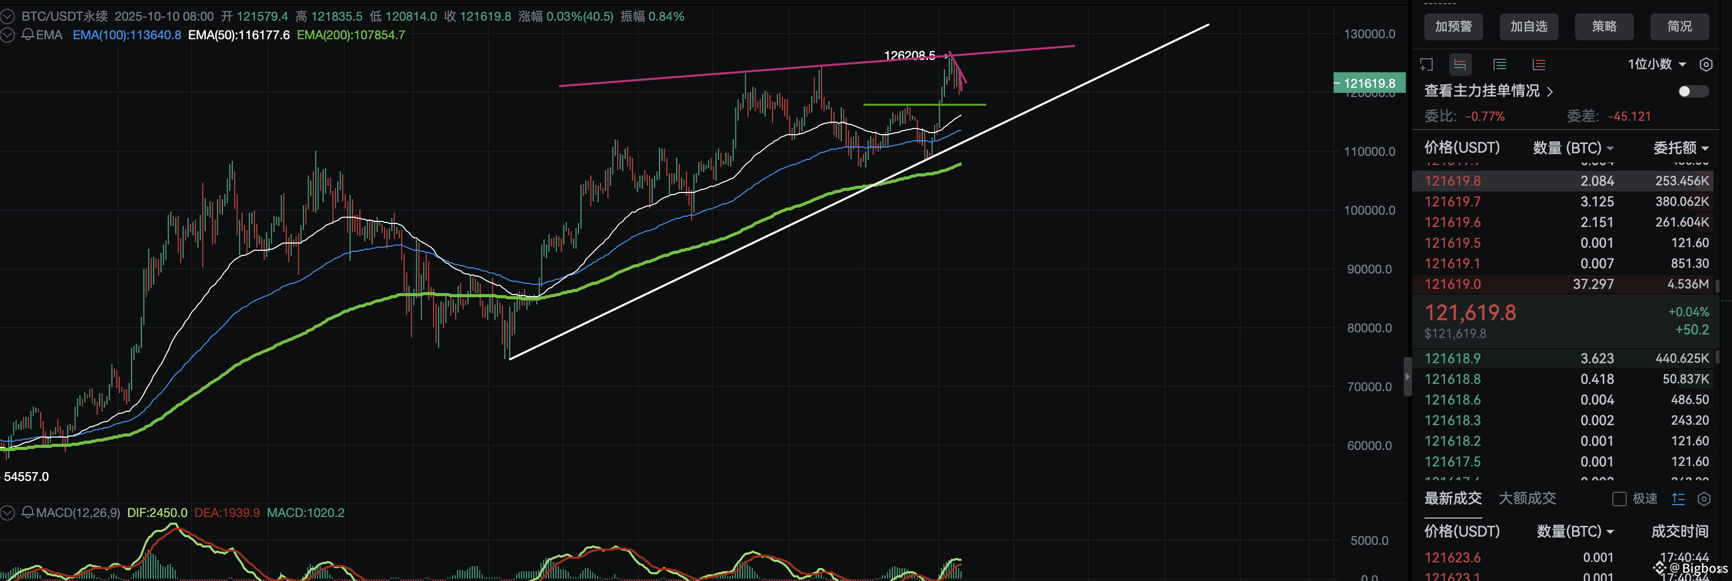Select the combined buy/sell order book view icon
The image size is (1732, 581).
(1460, 64)
